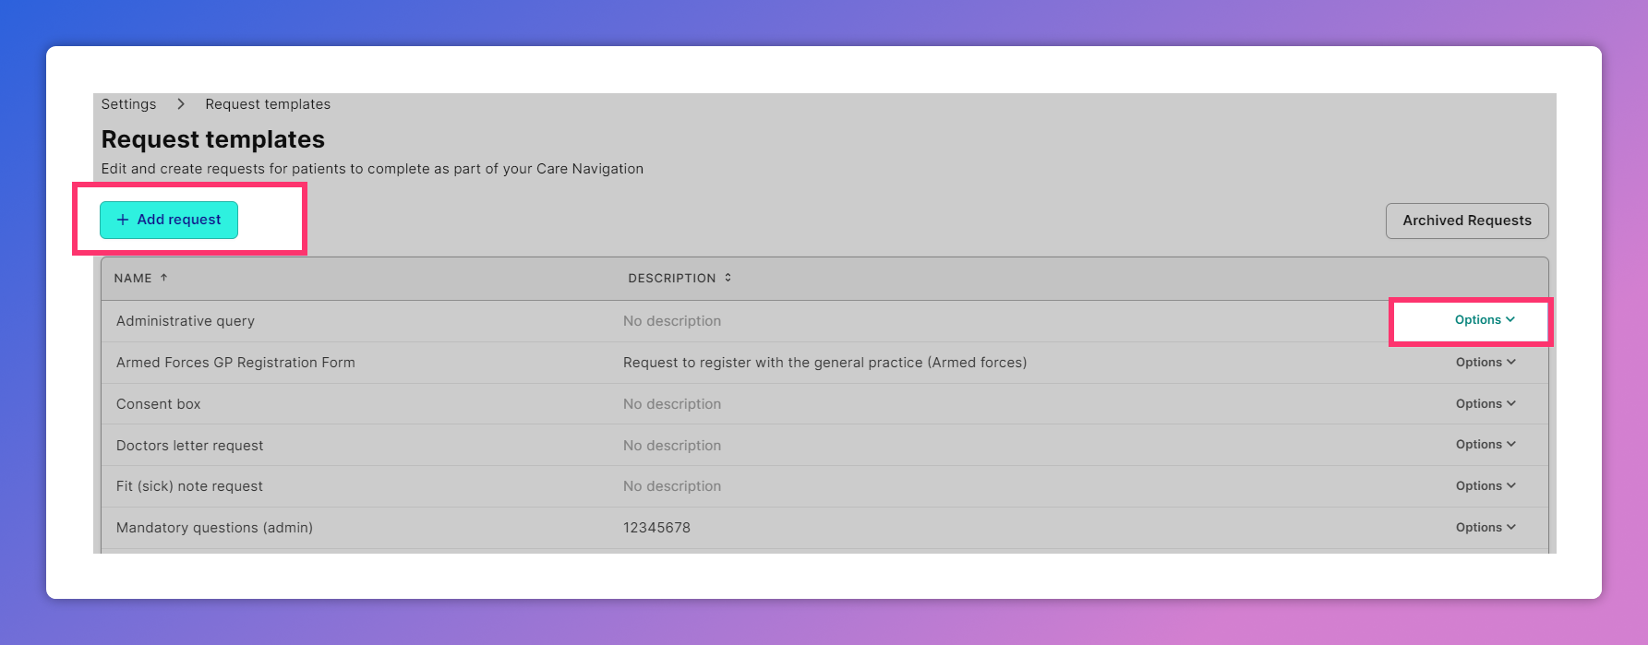1648x645 pixels.
Task: Select Armed Forces GP Registration Form entry
Action: click(235, 363)
